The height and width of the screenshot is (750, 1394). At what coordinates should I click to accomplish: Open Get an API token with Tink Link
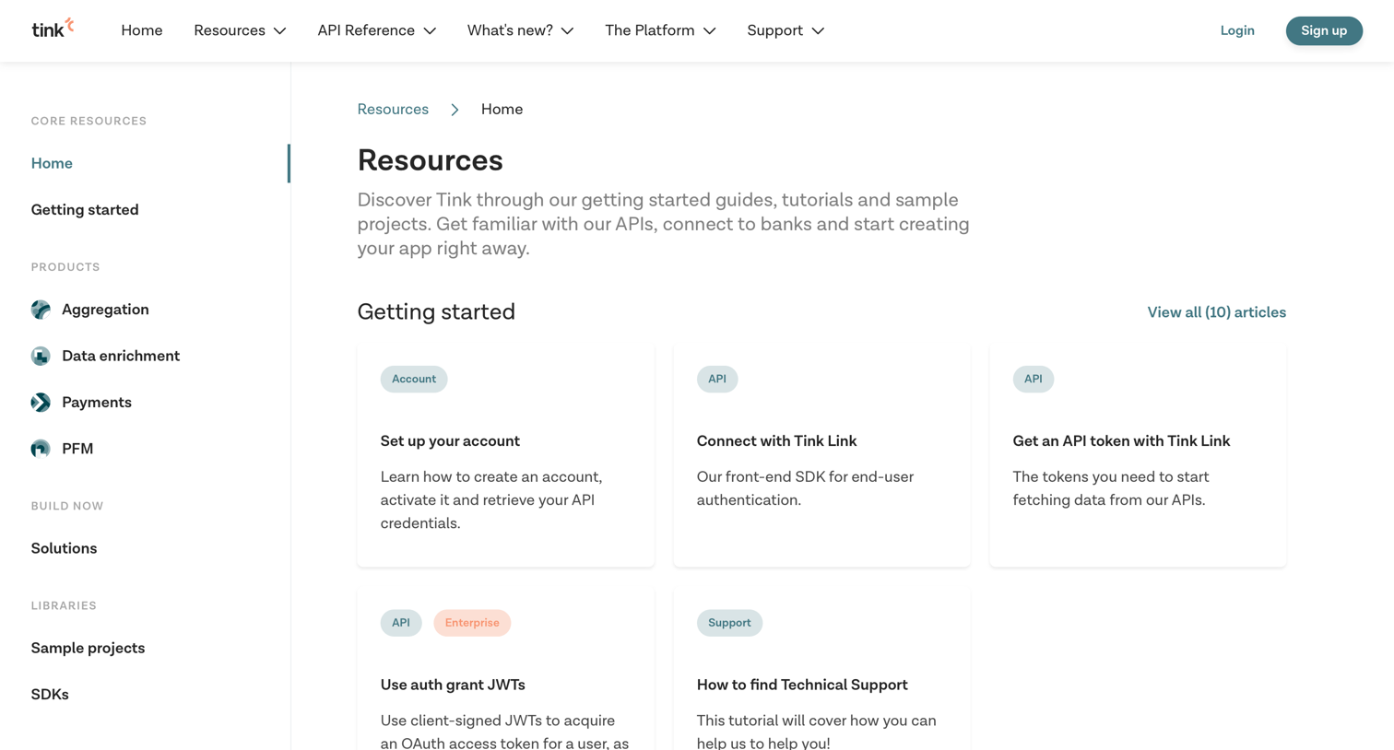coord(1138,456)
